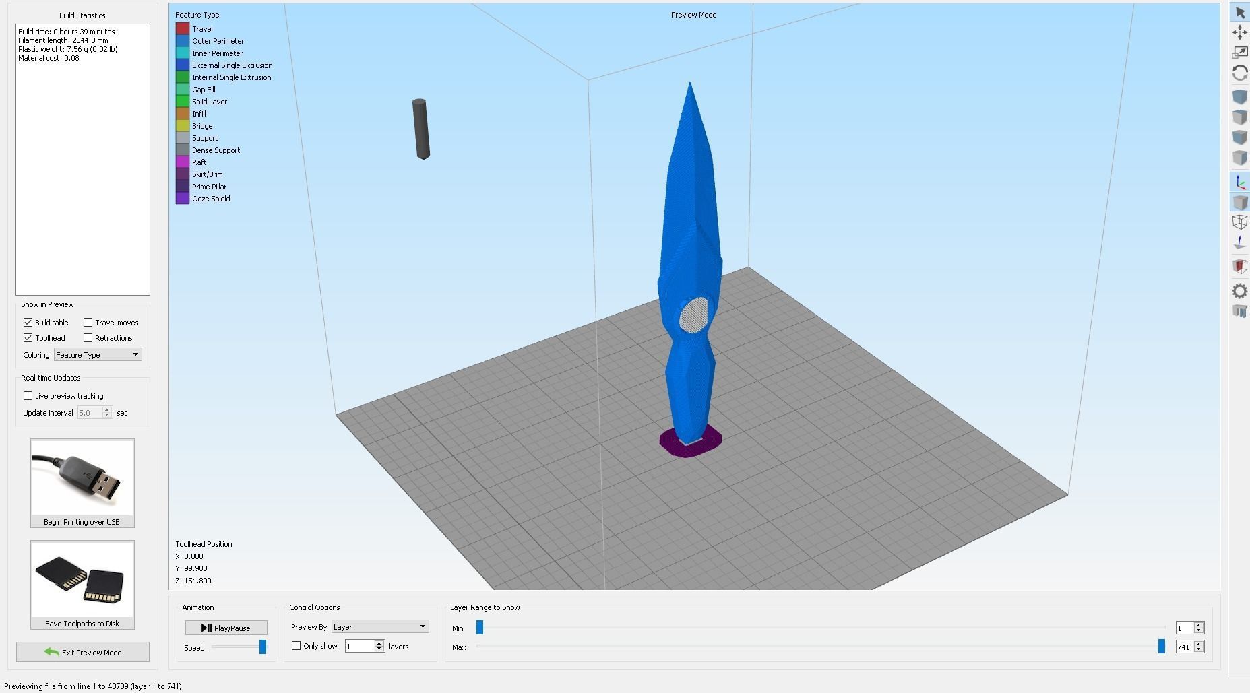Screen dimensions: 1250x693
Task: Open the cross section view icon
Action: coord(1240,266)
